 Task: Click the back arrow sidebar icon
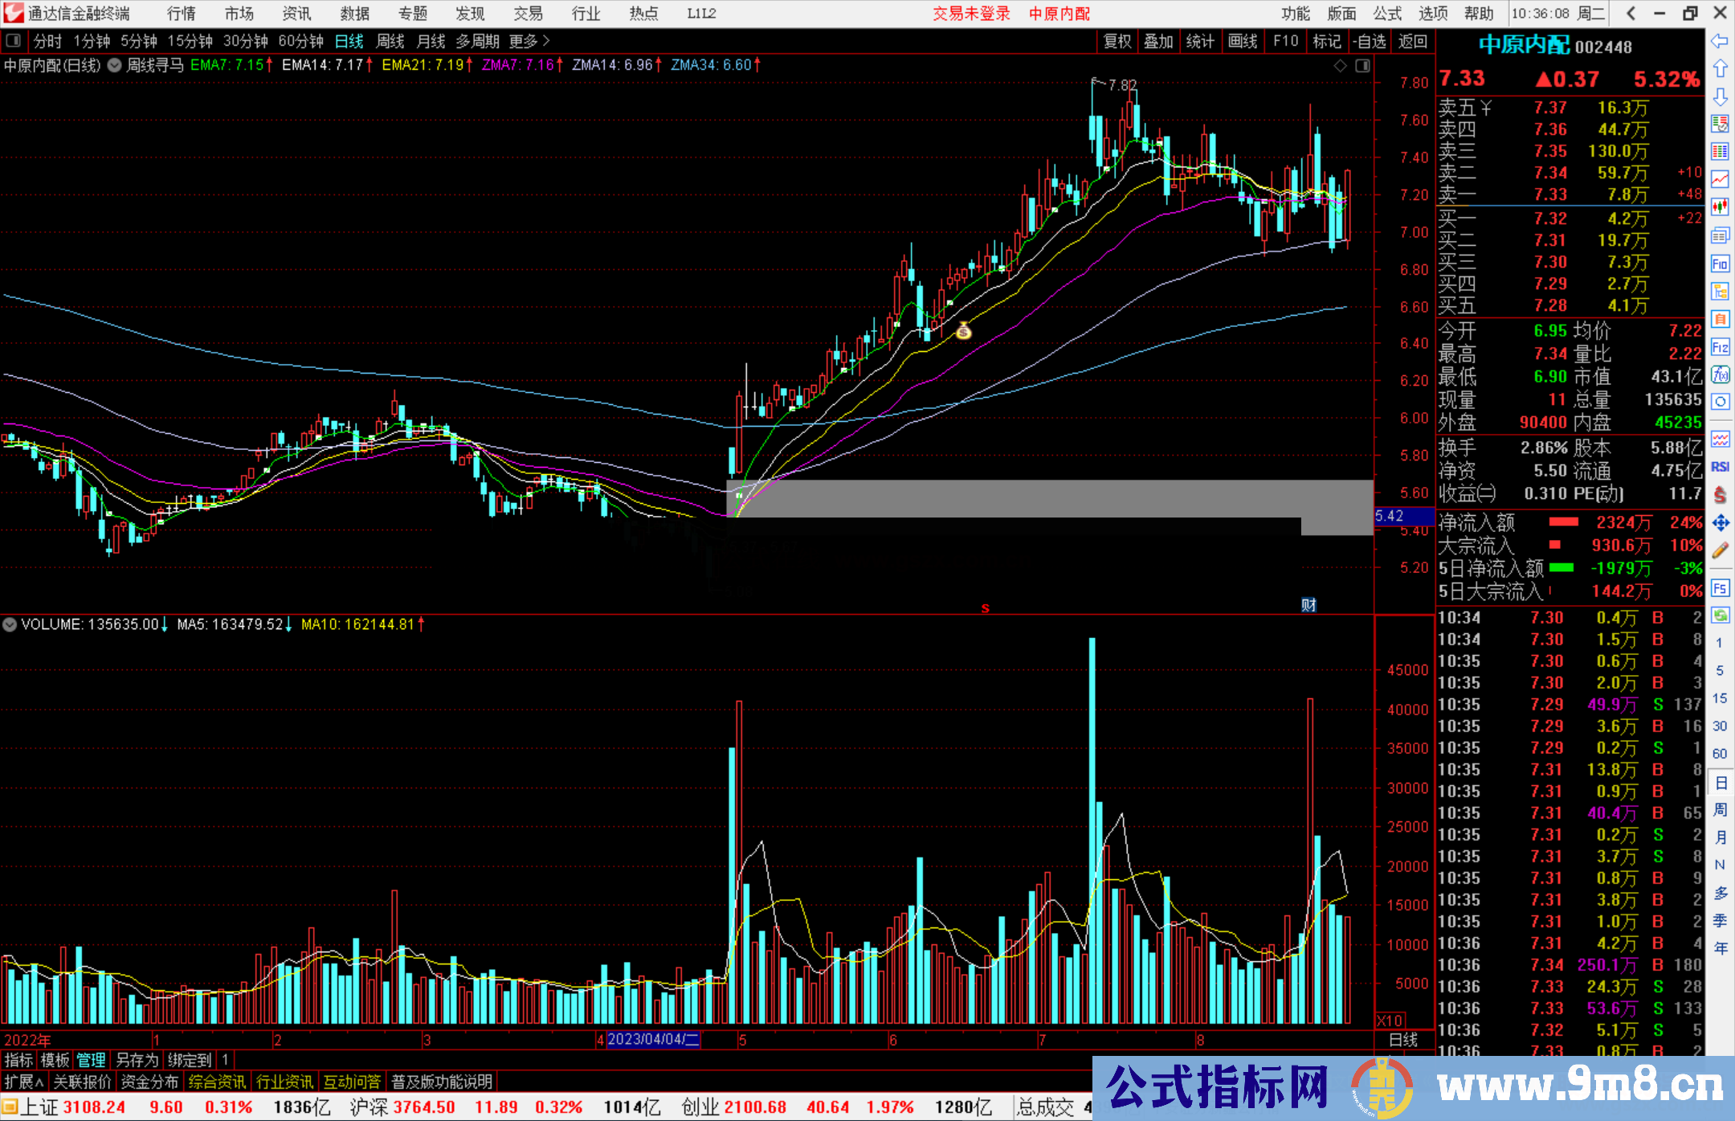[x=1720, y=41]
